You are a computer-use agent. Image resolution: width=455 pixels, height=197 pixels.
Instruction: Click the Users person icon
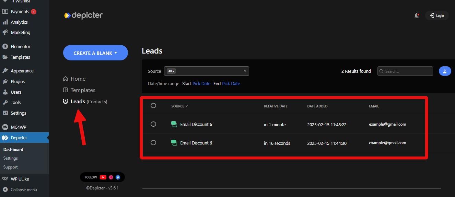[5, 92]
